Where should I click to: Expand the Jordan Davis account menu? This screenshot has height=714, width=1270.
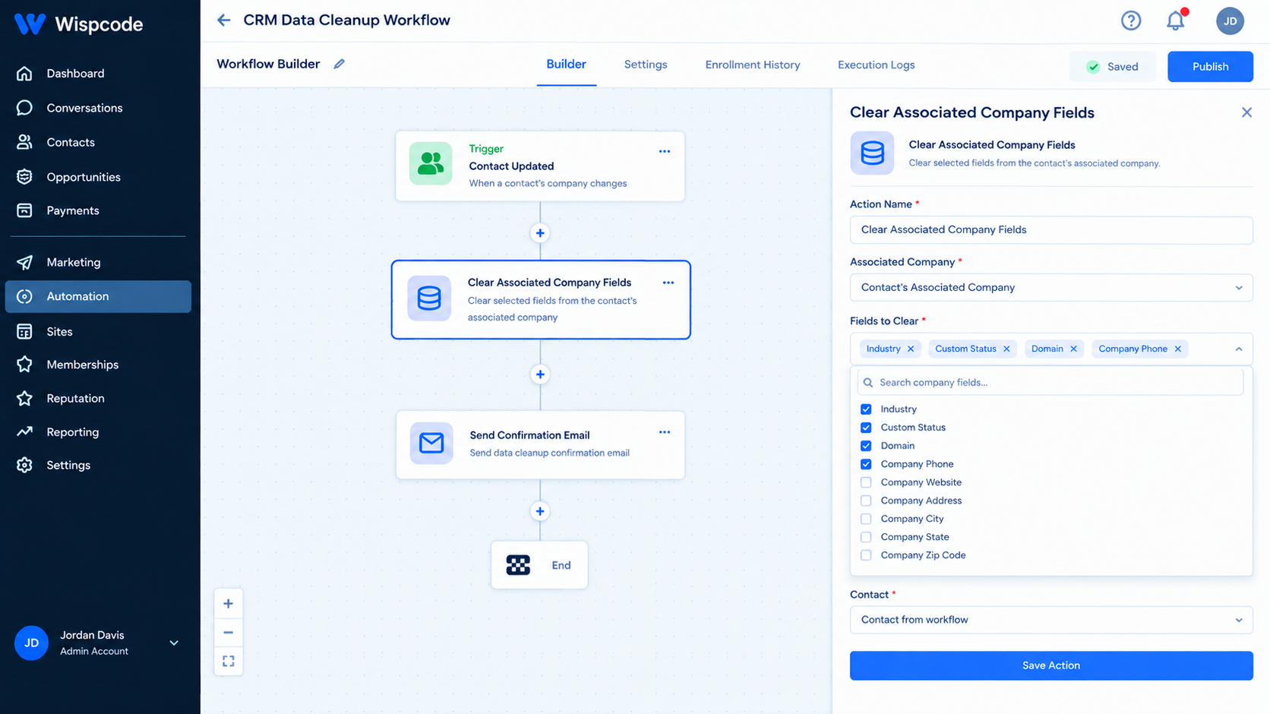174,643
